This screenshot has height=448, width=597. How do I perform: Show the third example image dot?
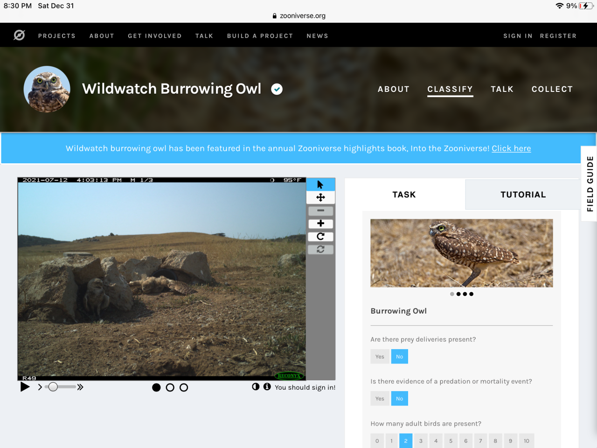click(465, 294)
